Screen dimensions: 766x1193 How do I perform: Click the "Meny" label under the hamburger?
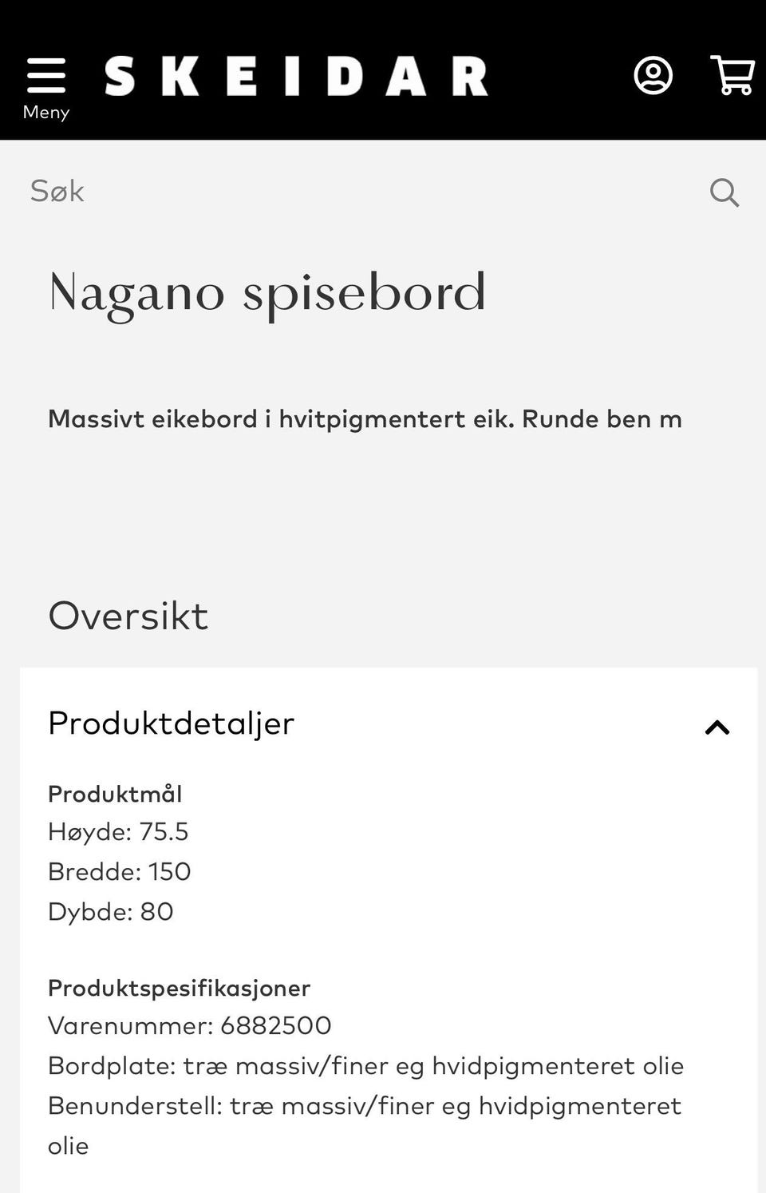(46, 113)
